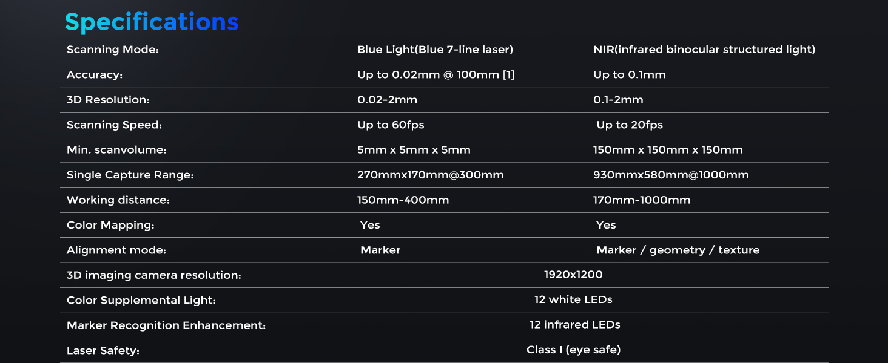Click the Scanning Mode row label
This screenshot has height=363, width=888.
(113, 50)
